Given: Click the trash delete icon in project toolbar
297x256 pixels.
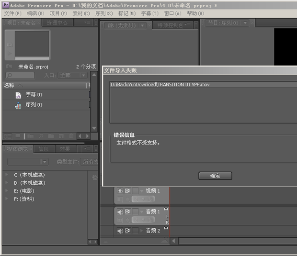Looking at the screenshot, I should click(71, 136).
